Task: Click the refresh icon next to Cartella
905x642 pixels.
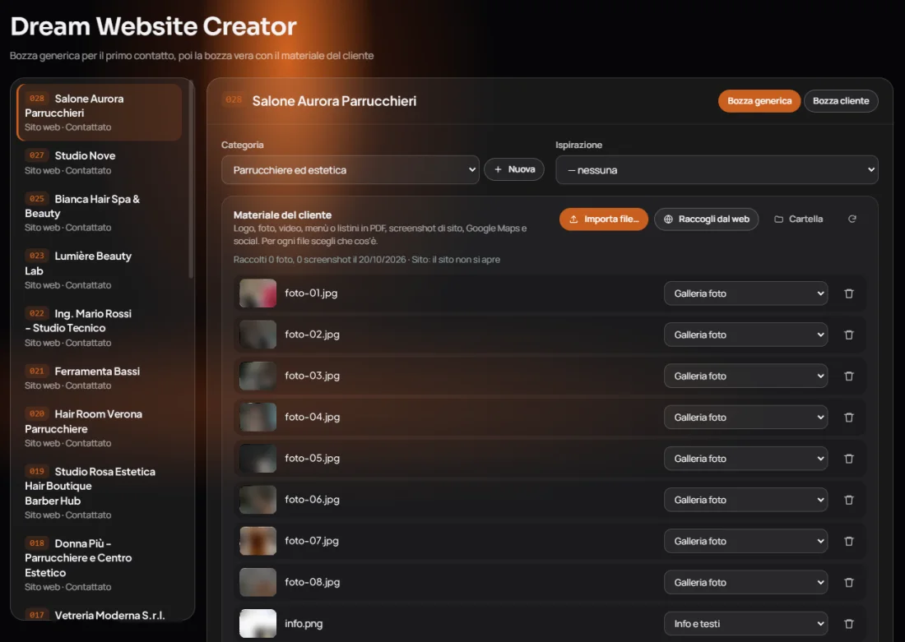Action: 852,219
